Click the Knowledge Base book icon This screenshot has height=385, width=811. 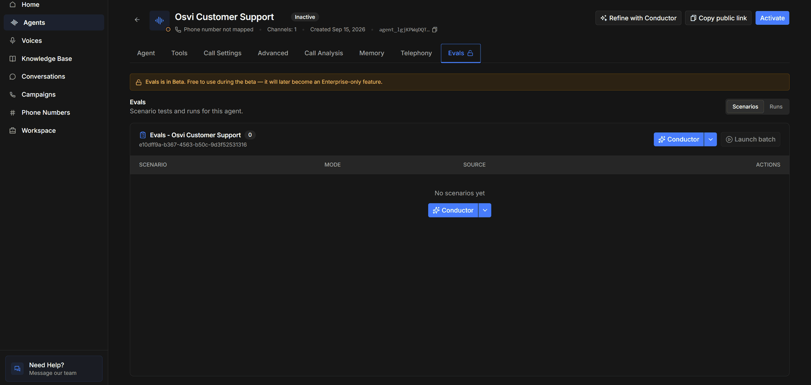(x=13, y=59)
